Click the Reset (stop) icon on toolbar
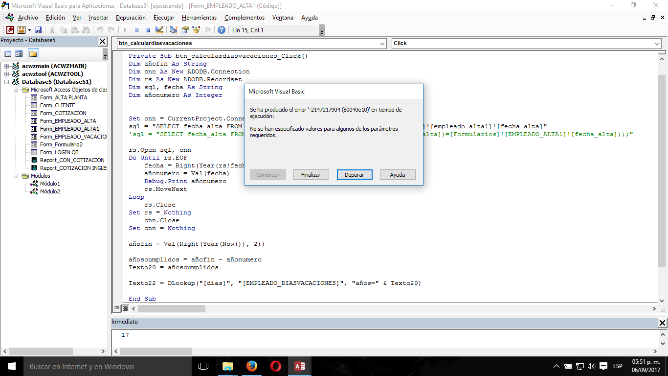The image size is (668, 376). point(148,29)
